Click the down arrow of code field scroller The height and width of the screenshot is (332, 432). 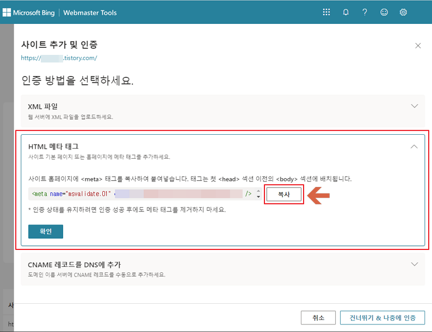pos(258,197)
